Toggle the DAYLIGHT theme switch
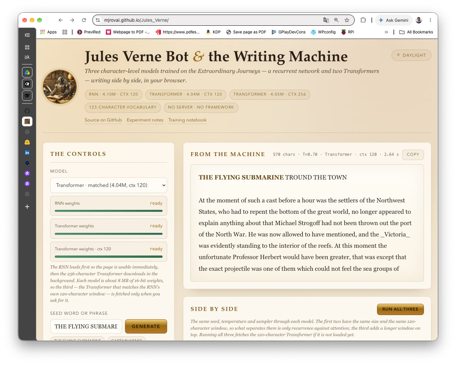 click(411, 55)
